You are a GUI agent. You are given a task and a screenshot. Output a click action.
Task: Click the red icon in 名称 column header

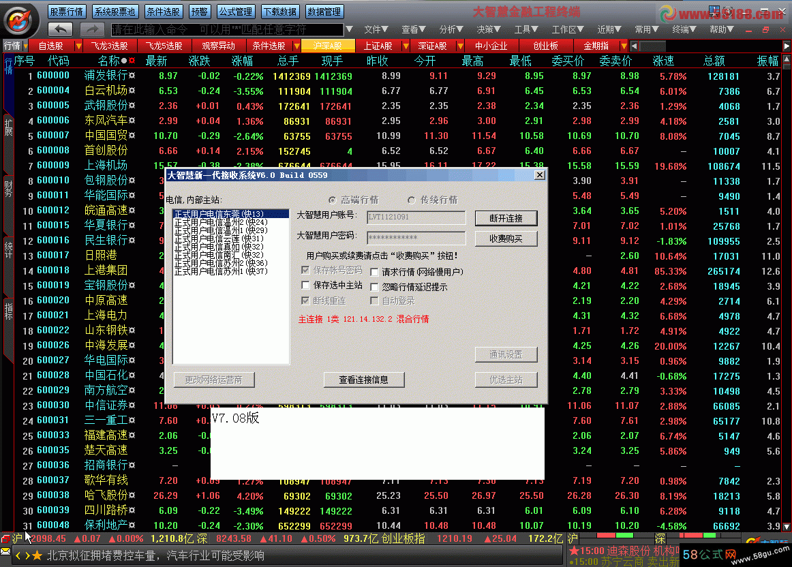132,61
